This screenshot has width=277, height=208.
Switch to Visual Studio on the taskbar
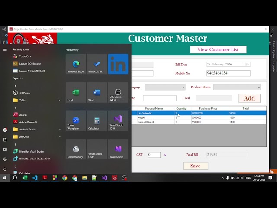point(104,178)
